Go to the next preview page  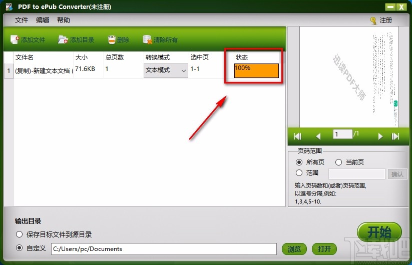coord(380,136)
